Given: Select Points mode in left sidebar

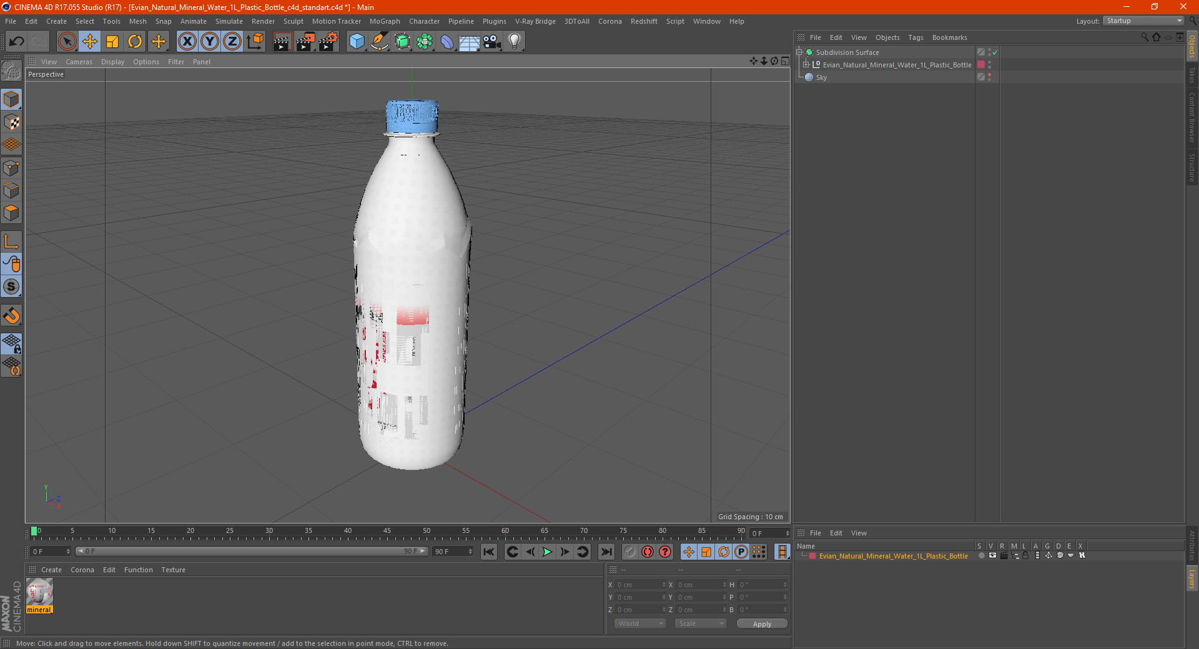Looking at the screenshot, I should pyautogui.click(x=11, y=168).
